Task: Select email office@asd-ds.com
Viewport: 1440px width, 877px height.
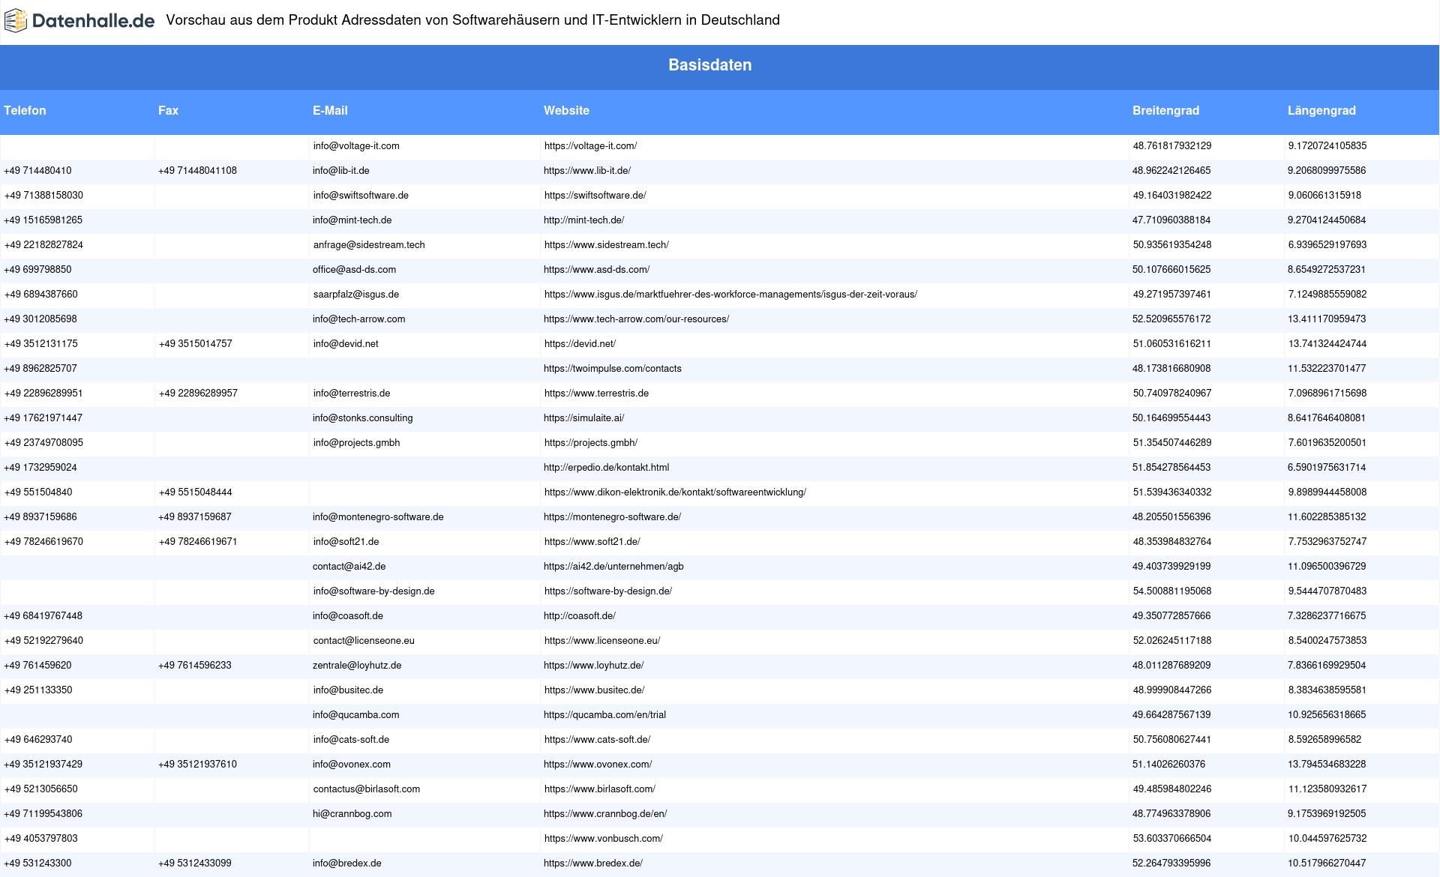Action: pos(354,270)
